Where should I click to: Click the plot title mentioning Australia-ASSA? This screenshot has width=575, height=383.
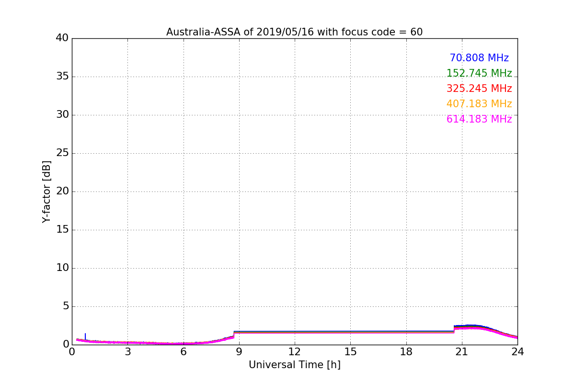tap(294, 32)
